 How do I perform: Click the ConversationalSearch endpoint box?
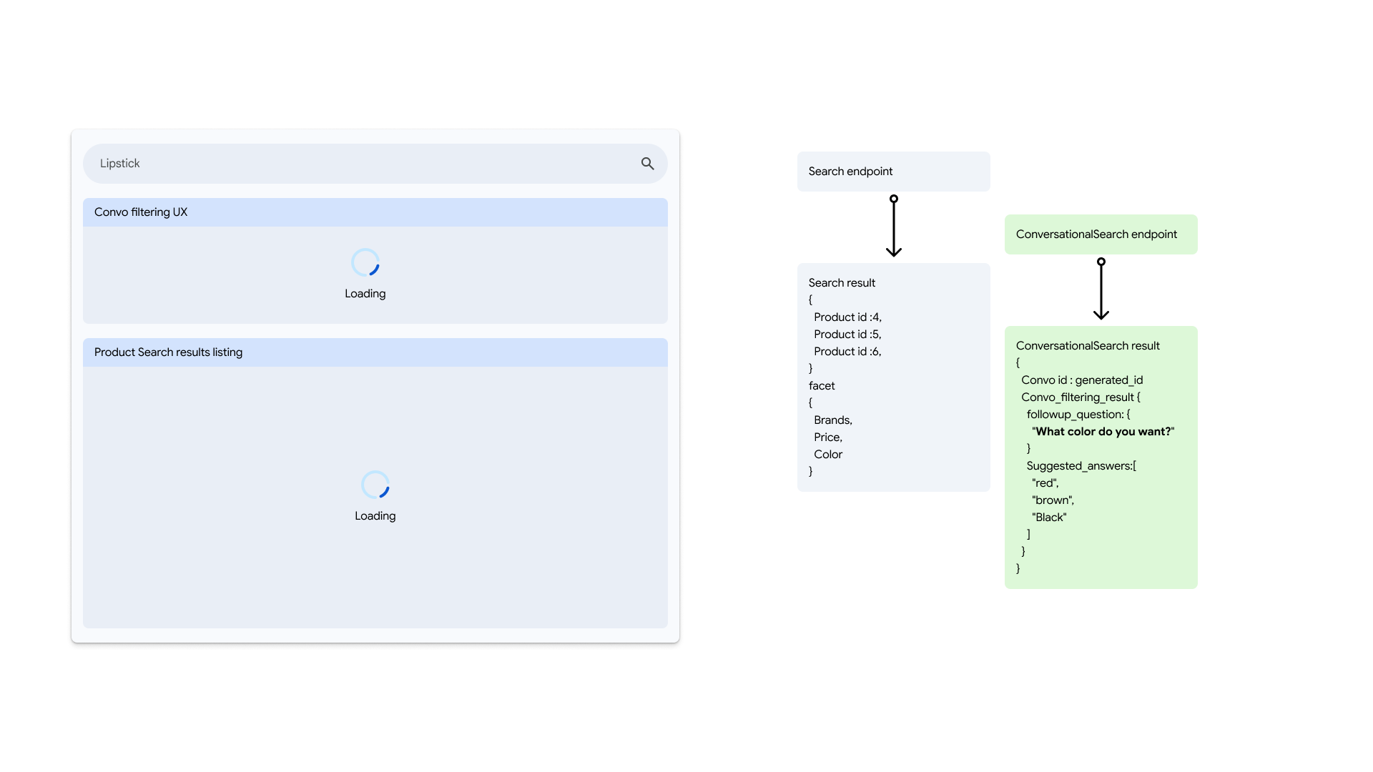(x=1101, y=234)
